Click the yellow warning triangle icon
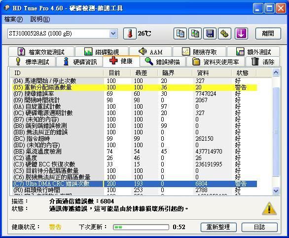This screenshot has width=289, height=238. tap(269, 208)
